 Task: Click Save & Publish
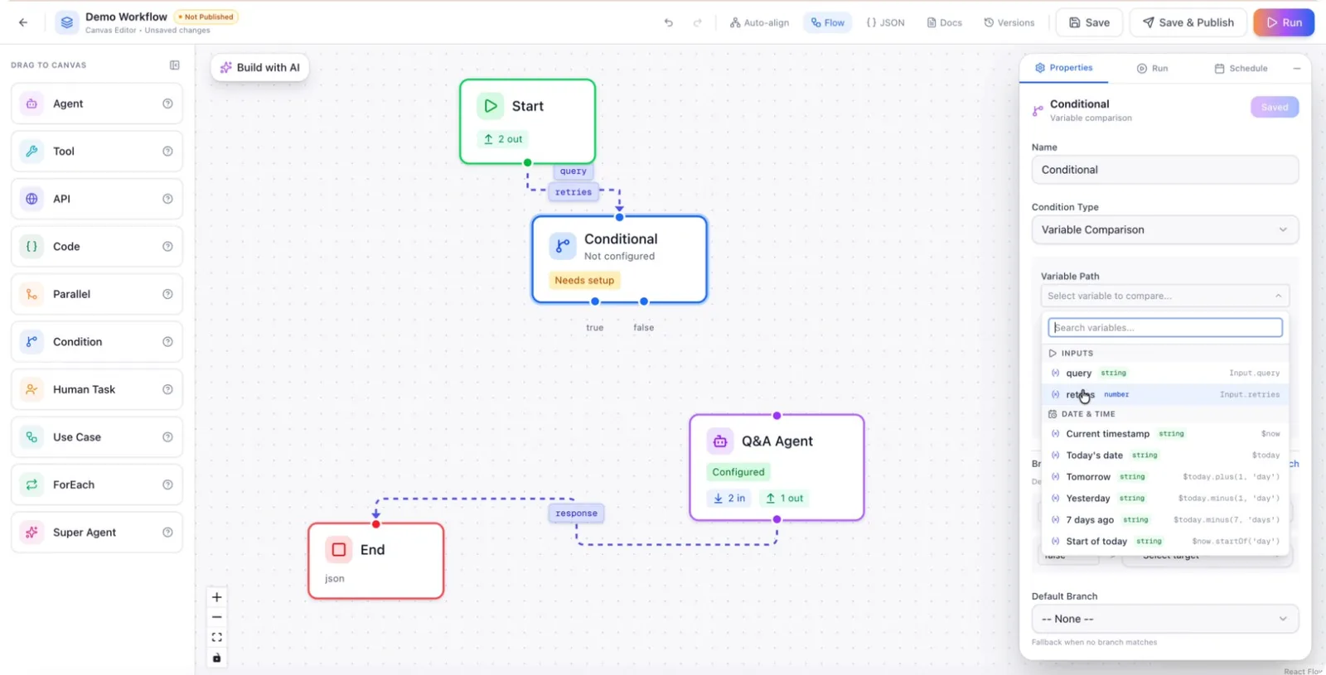point(1188,22)
